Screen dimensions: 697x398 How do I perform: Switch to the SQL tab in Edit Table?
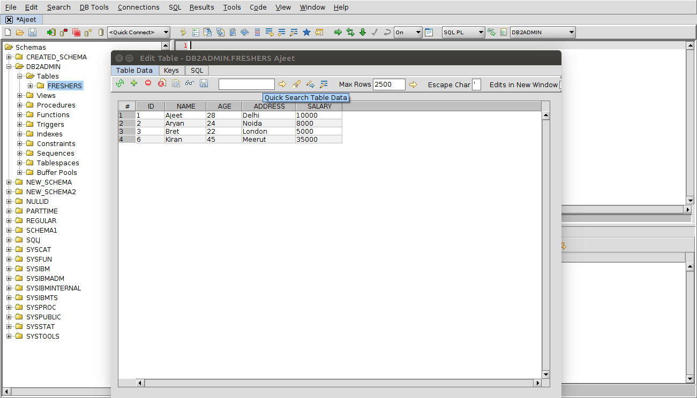pyautogui.click(x=197, y=70)
